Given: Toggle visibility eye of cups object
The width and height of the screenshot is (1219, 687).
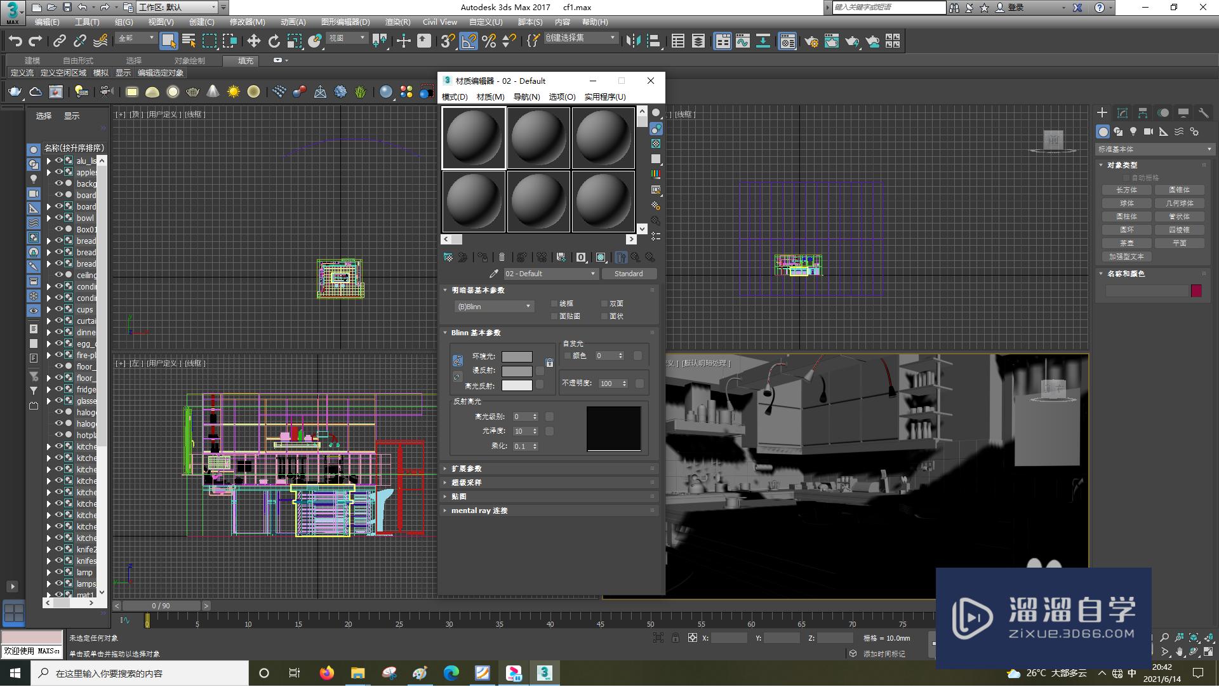Looking at the screenshot, I should [x=58, y=309].
